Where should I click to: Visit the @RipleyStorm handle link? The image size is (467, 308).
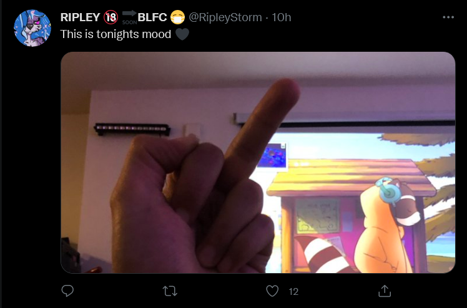click(x=225, y=17)
